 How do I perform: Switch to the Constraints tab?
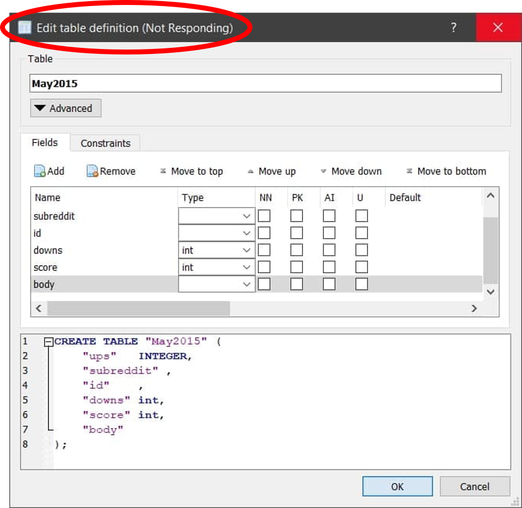pos(106,143)
